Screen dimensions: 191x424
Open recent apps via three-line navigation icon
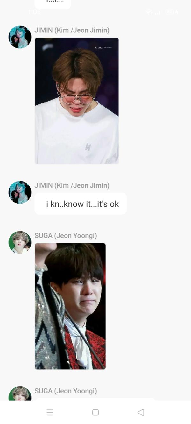(50, 412)
